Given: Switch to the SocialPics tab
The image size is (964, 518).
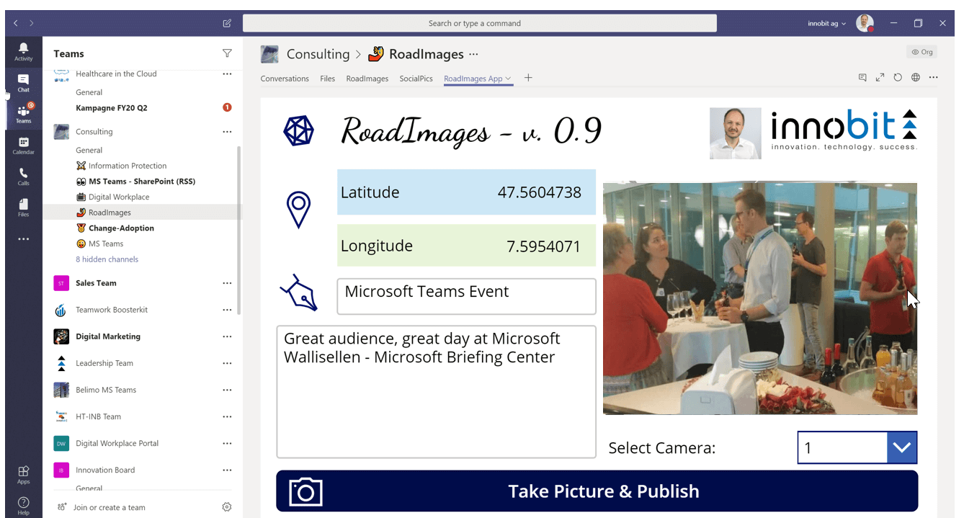Looking at the screenshot, I should 416,79.
